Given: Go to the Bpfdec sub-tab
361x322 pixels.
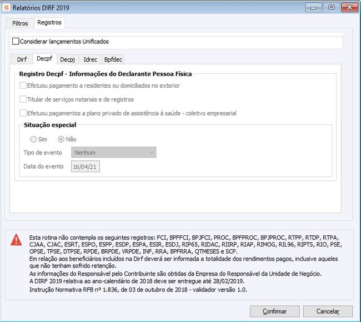Looking at the screenshot, I should coord(113,59).
